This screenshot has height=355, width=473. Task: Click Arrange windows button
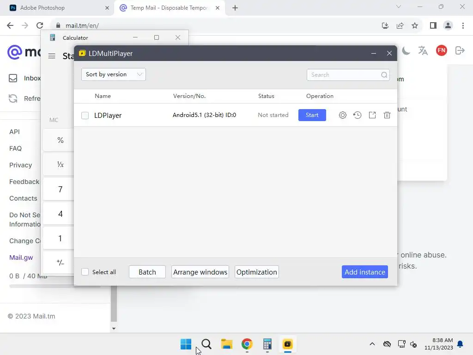[200, 272]
